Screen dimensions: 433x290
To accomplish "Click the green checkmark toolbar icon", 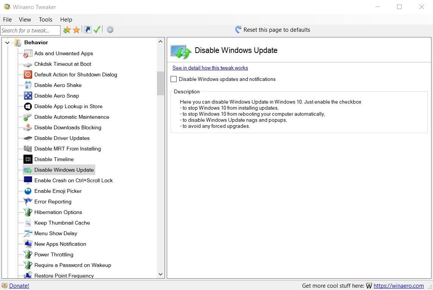I will coord(97,29).
